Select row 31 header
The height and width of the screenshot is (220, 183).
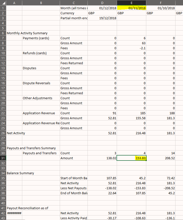[x=3, y=158]
